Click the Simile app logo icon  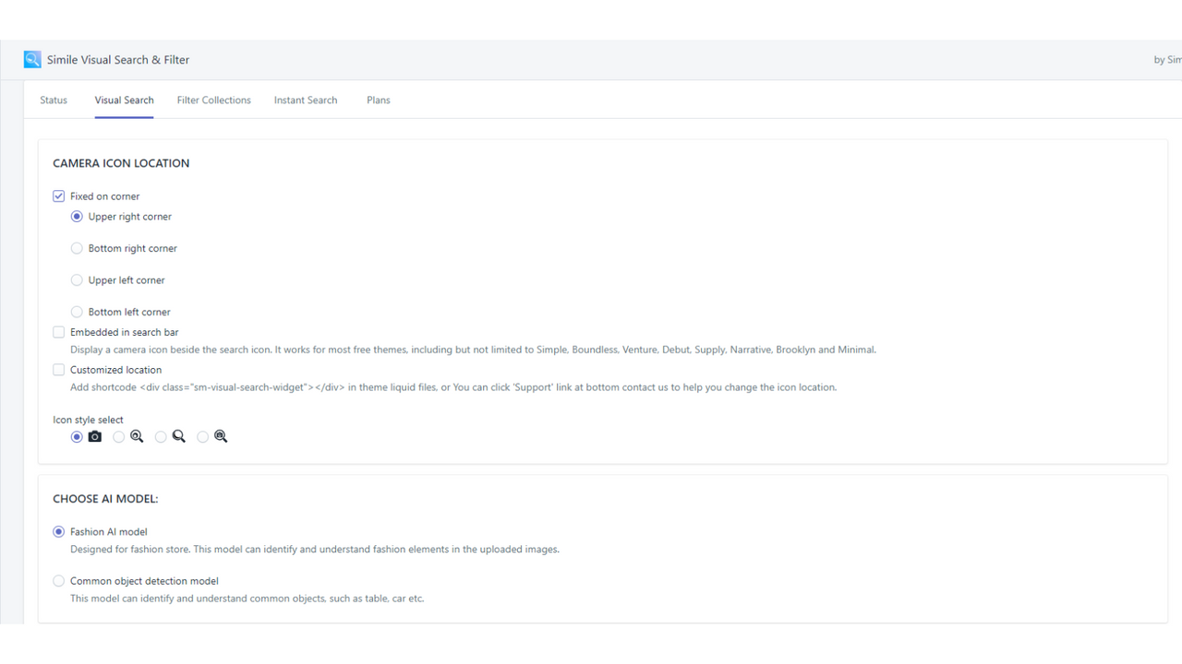click(x=31, y=59)
